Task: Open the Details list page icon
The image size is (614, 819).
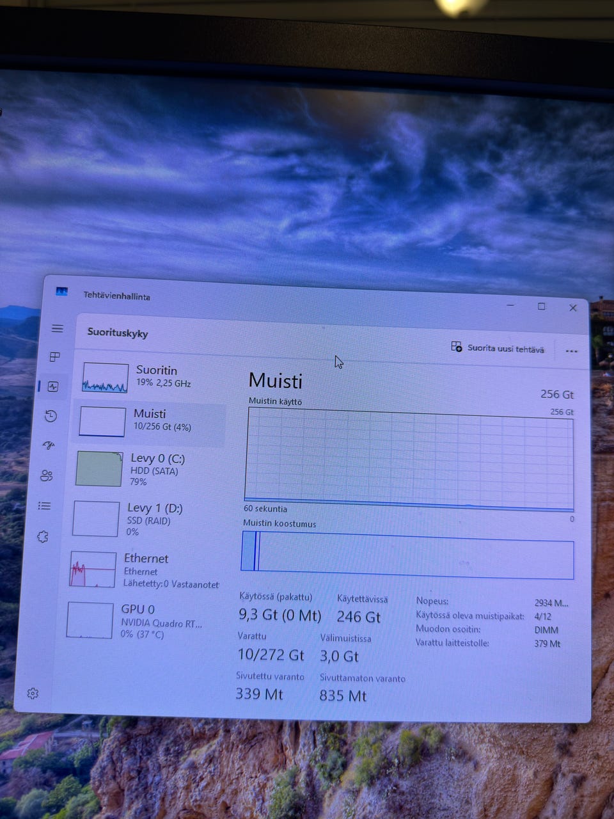Action: 44,505
